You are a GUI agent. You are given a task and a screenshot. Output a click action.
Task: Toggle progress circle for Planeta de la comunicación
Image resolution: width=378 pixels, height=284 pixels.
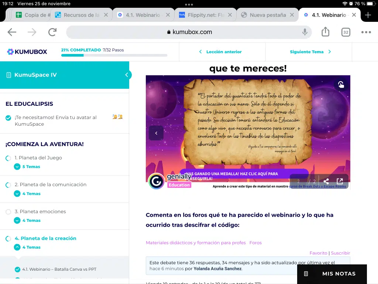8,185
